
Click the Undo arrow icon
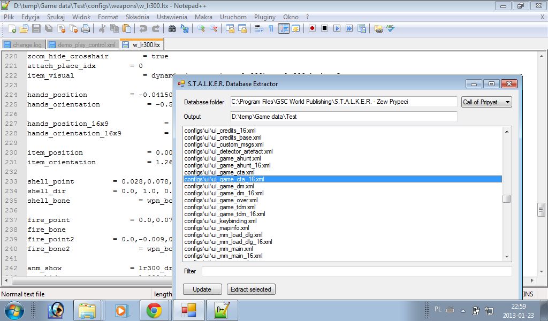pyautogui.click(x=143, y=29)
